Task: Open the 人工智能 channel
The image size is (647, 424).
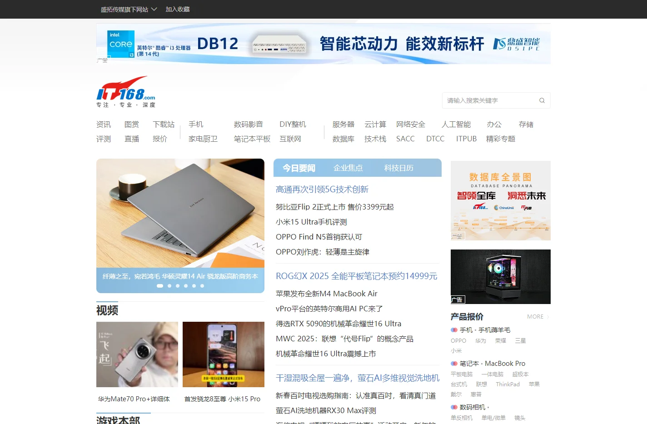Action: pos(456,124)
